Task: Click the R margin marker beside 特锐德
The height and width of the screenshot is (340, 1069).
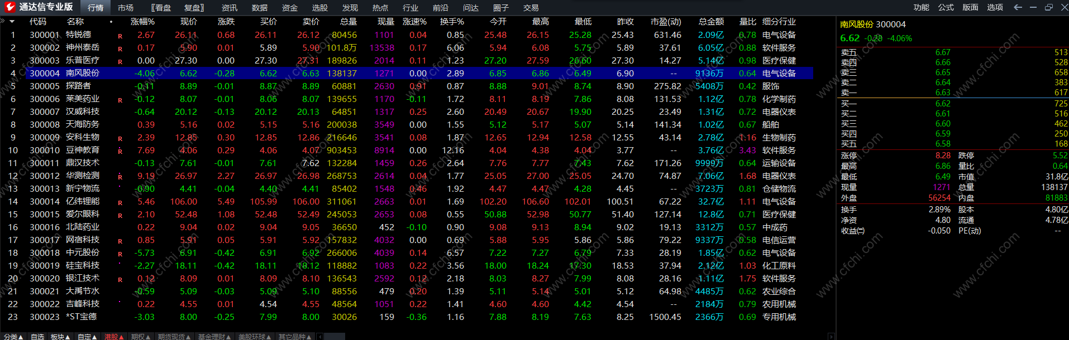Action: 120,36
